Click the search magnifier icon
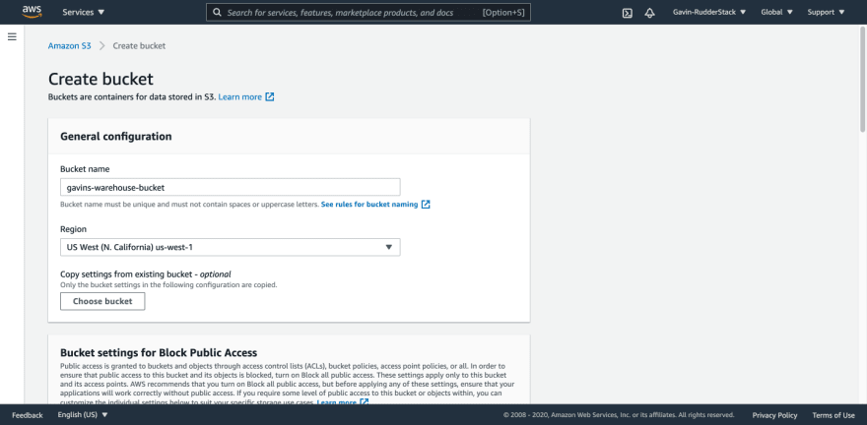This screenshot has width=867, height=425. pos(217,13)
